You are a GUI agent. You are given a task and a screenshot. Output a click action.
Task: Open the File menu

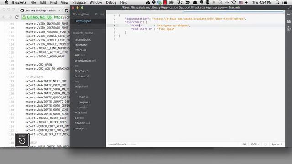pos(33,2)
